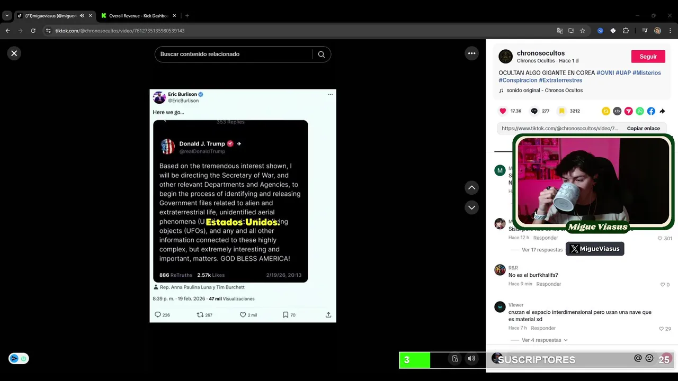Click the #UAP hashtag

pyautogui.click(x=623, y=73)
